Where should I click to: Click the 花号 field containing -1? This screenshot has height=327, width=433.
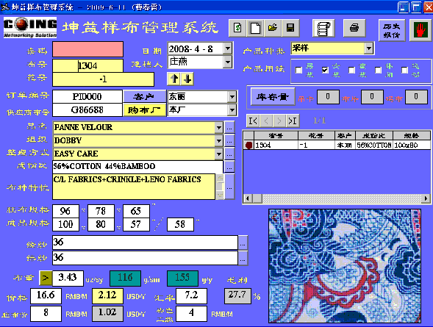tap(103, 79)
